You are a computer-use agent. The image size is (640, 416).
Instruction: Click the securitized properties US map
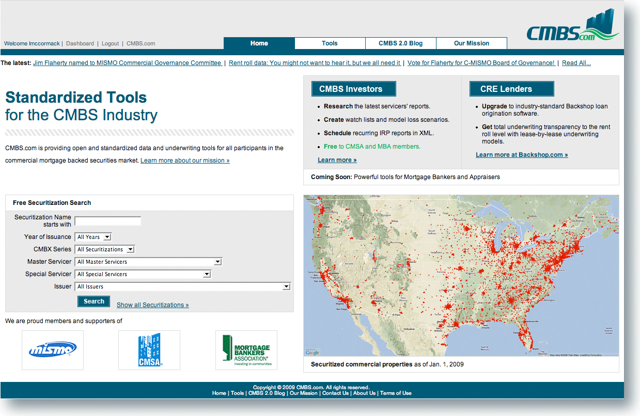[461, 276]
